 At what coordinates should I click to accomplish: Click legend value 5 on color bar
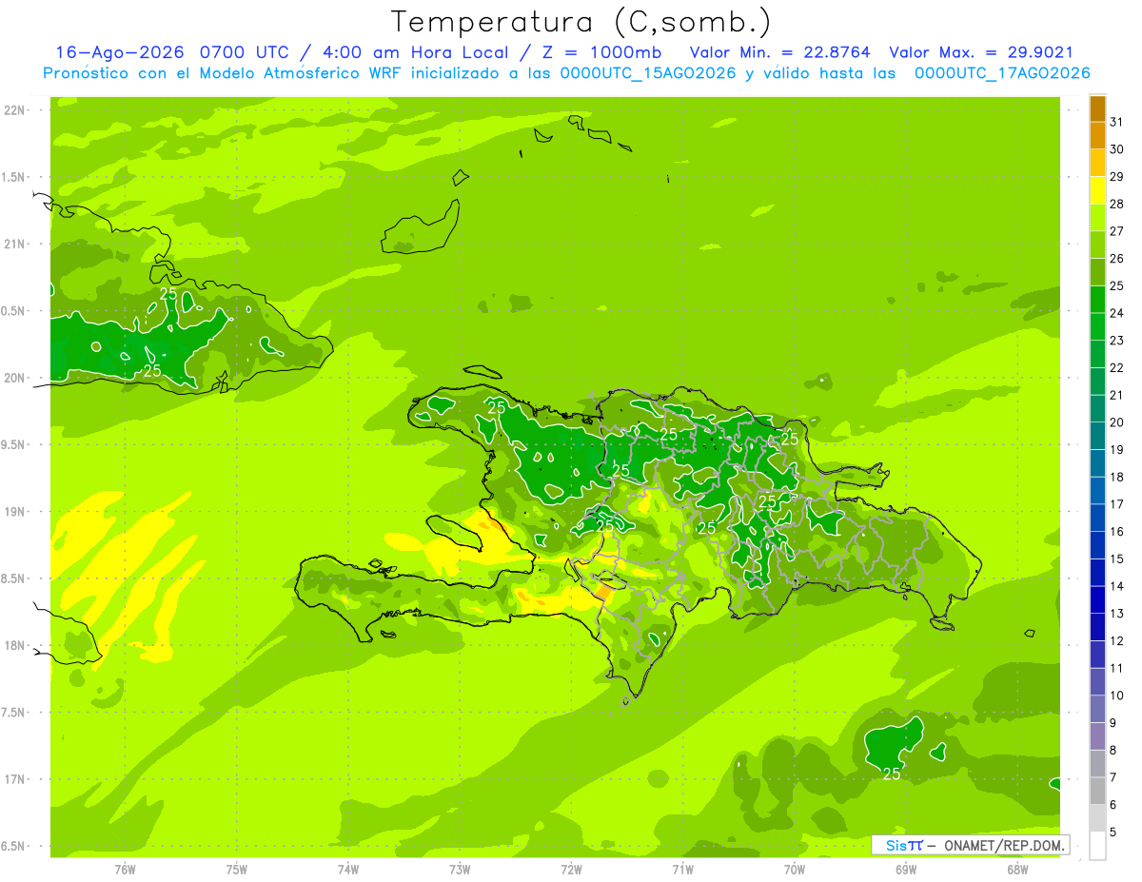click(1113, 832)
